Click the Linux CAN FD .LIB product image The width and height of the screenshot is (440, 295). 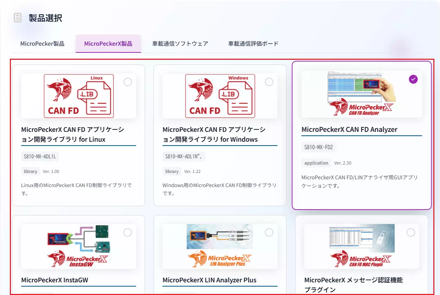tap(78, 96)
